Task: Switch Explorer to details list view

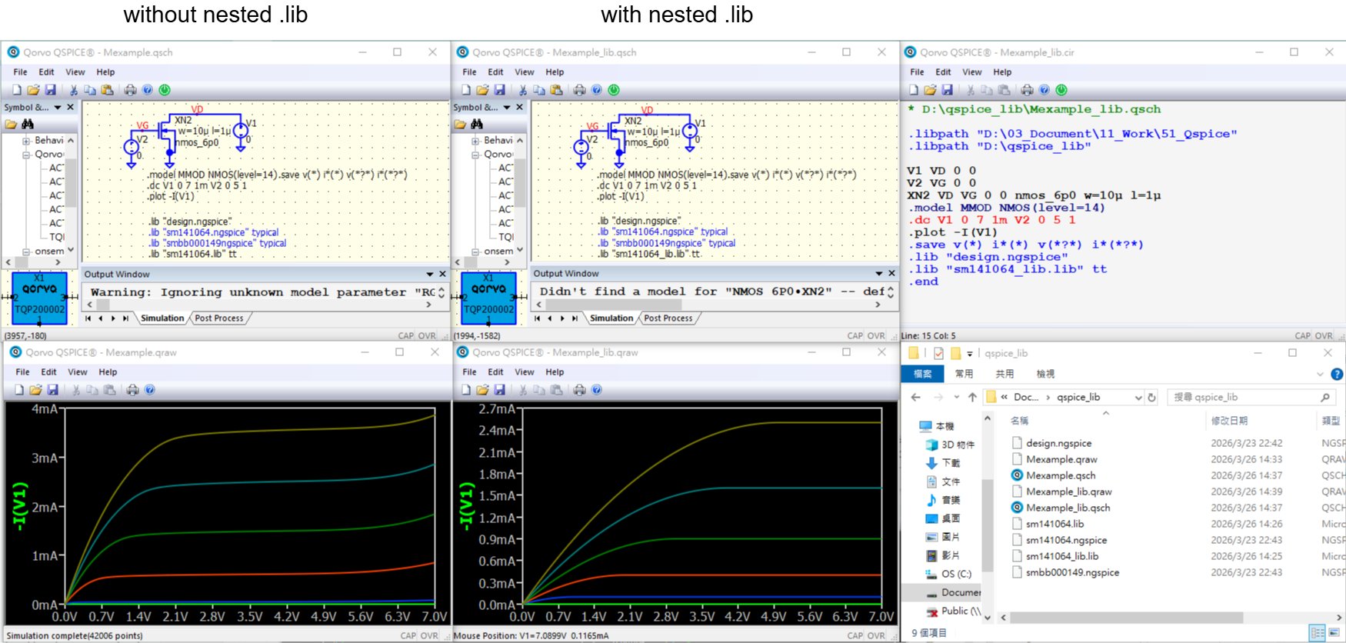Action: [x=1318, y=632]
